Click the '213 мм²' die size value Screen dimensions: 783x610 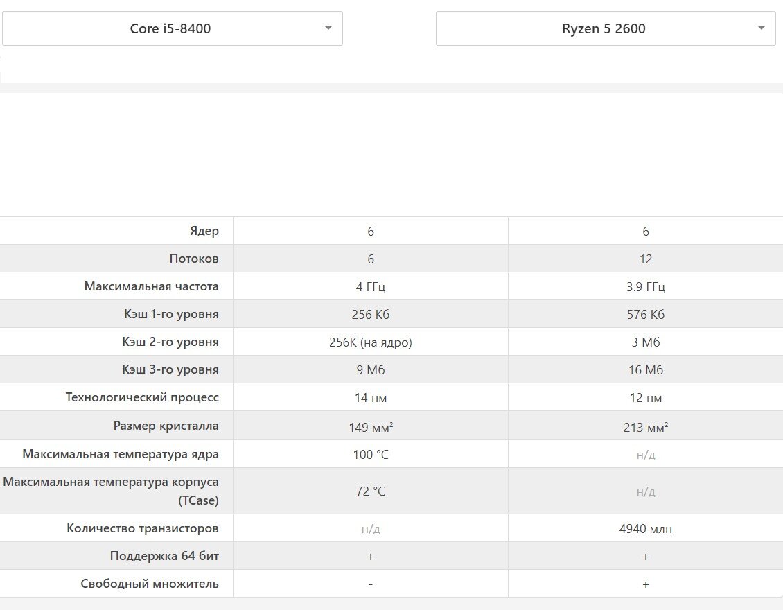pos(646,426)
